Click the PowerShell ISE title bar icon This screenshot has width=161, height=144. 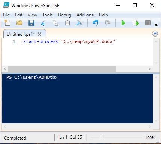pyautogui.click(x=6, y=5)
